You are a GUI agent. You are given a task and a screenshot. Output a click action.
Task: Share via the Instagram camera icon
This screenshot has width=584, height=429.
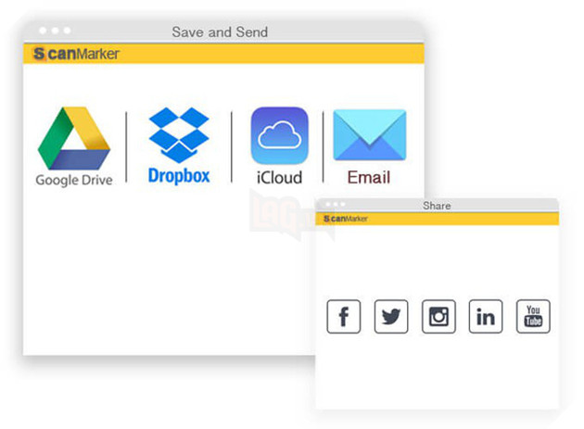[438, 317]
